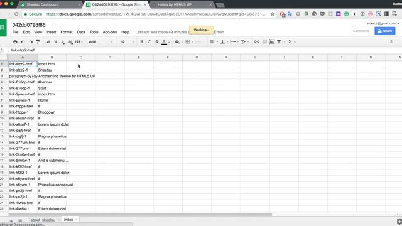Open text wrapping options

[233, 42]
